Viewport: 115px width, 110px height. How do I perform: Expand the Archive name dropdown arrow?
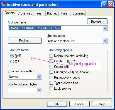click(x=105, y=28)
